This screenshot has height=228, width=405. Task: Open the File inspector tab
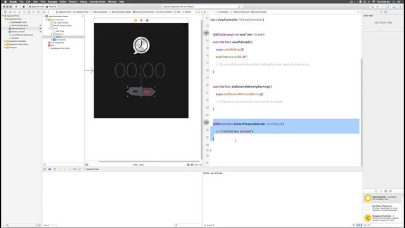tap(381, 12)
